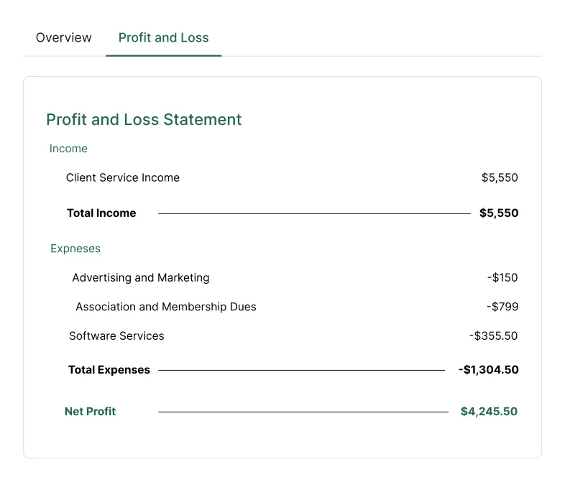Click the -$1,304.50 total expenses amount
The image size is (565, 500).
(x=488, y=370)
